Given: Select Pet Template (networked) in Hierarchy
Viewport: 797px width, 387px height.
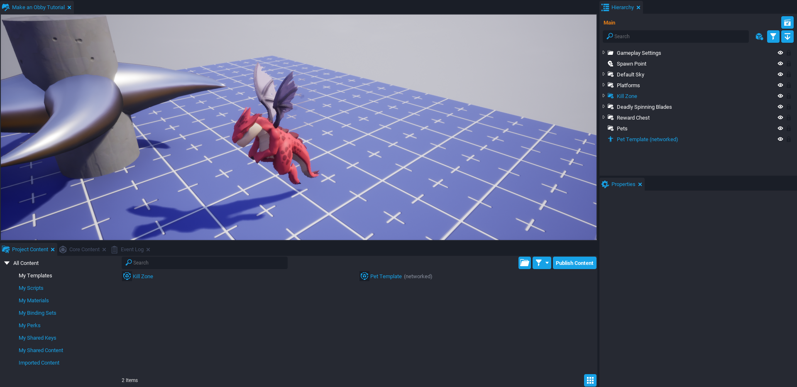Looking at the screenshot, I should [x=647, y=140].
